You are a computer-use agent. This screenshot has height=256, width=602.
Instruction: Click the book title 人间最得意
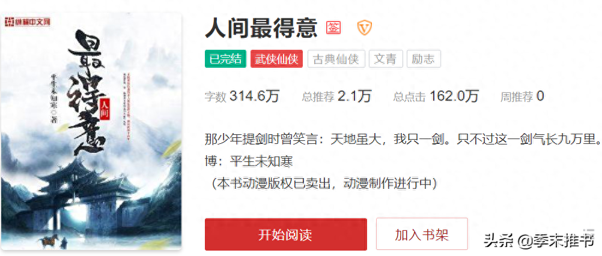pyautogui.click(x=261, y=28)
